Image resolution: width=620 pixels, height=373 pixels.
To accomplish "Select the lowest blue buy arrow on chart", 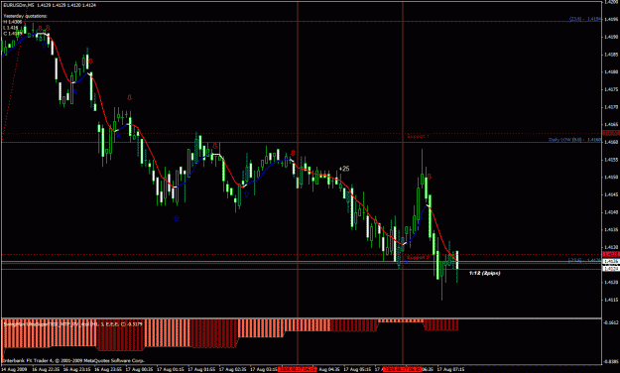I will 177,218.
